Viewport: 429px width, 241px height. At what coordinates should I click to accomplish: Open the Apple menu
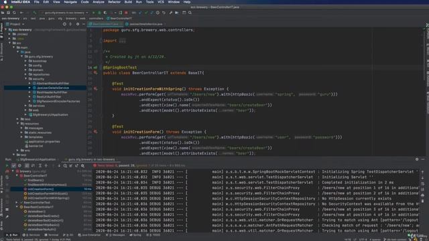5,2
